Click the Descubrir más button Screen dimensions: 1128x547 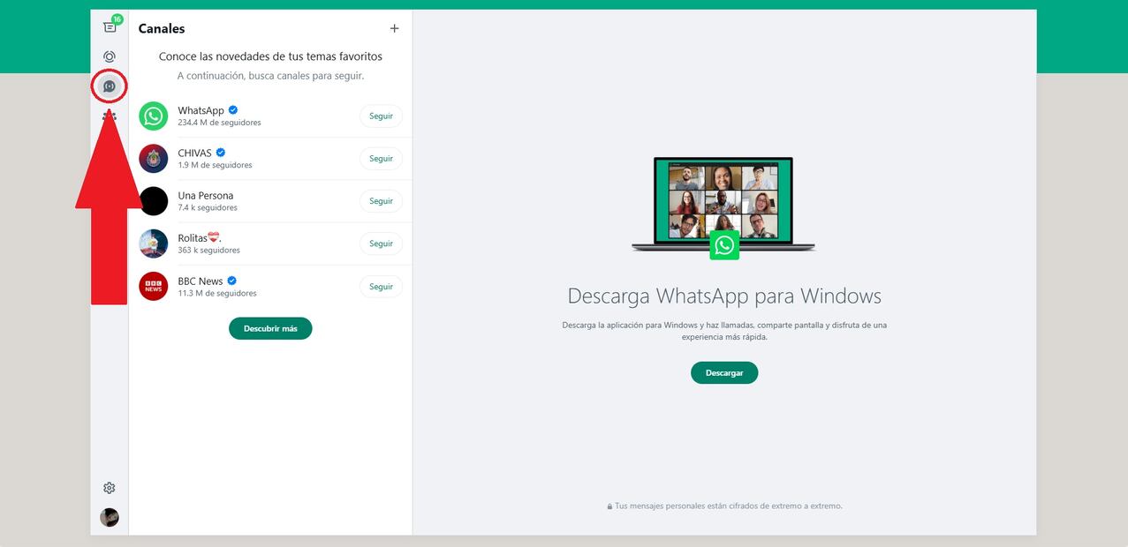pyautogui.click(x=270, y=328)
